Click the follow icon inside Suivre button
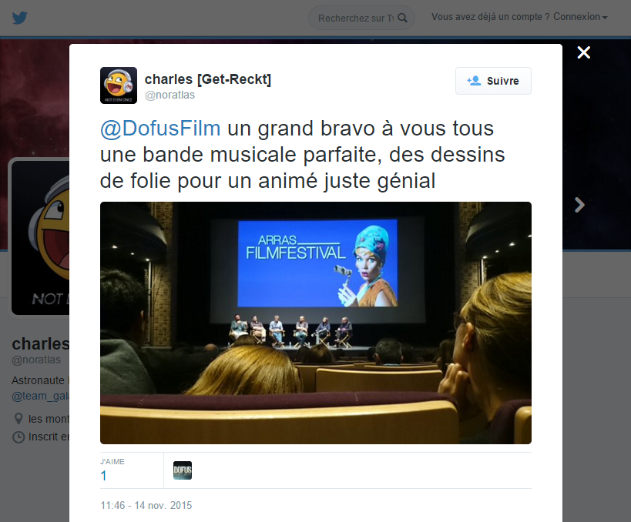This screenshot has width=631, height=522. click(x=474, y=81)
